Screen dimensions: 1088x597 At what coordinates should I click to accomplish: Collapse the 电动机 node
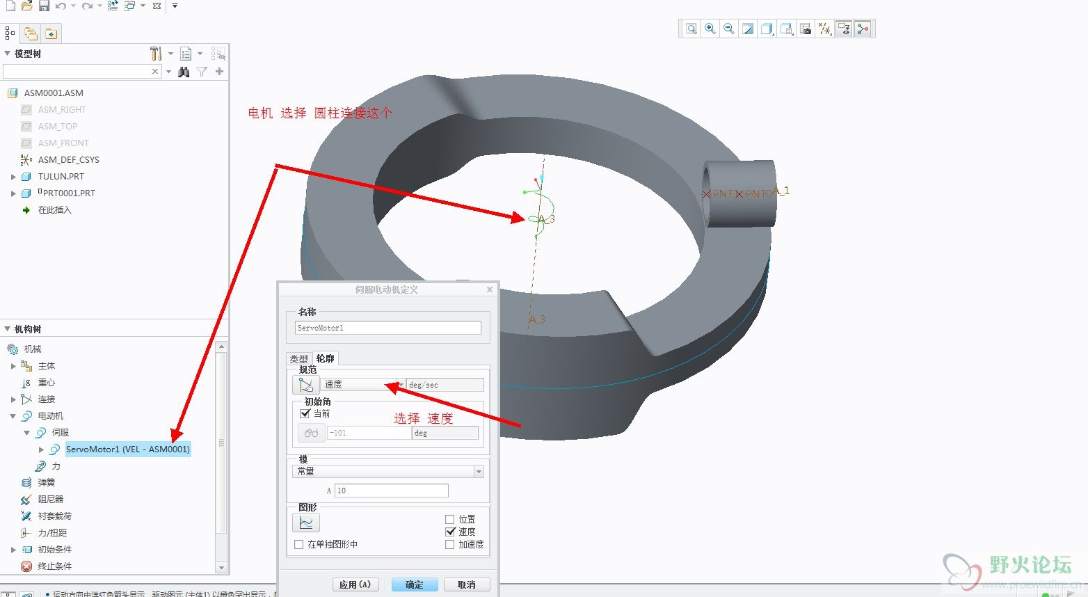coord(13,416)
